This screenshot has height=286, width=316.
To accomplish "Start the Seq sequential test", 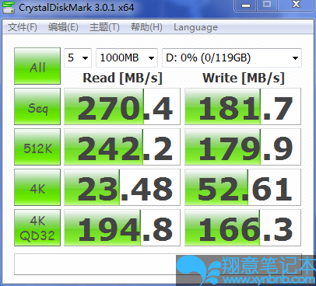I will (x=37, y=106).
